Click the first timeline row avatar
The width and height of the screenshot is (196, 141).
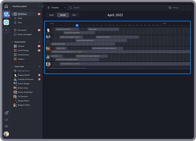[x=48, y=30]
